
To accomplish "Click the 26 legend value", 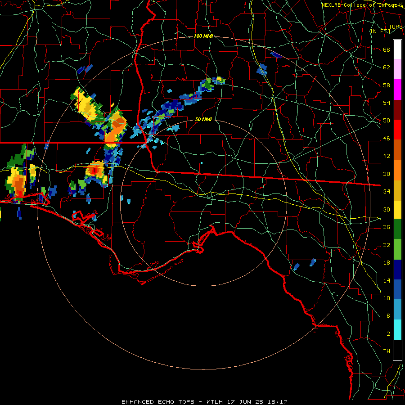I will point(387,227).
